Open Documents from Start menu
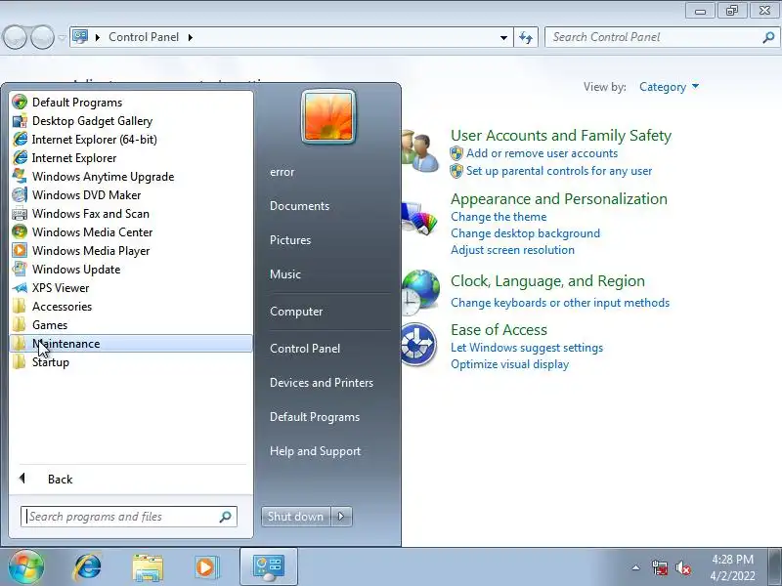This screenshot has width=782, height=586. 299,206
